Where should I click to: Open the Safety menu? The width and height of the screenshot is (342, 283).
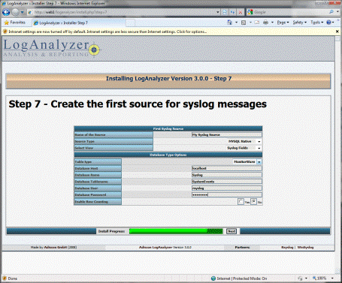pos(300,23)
